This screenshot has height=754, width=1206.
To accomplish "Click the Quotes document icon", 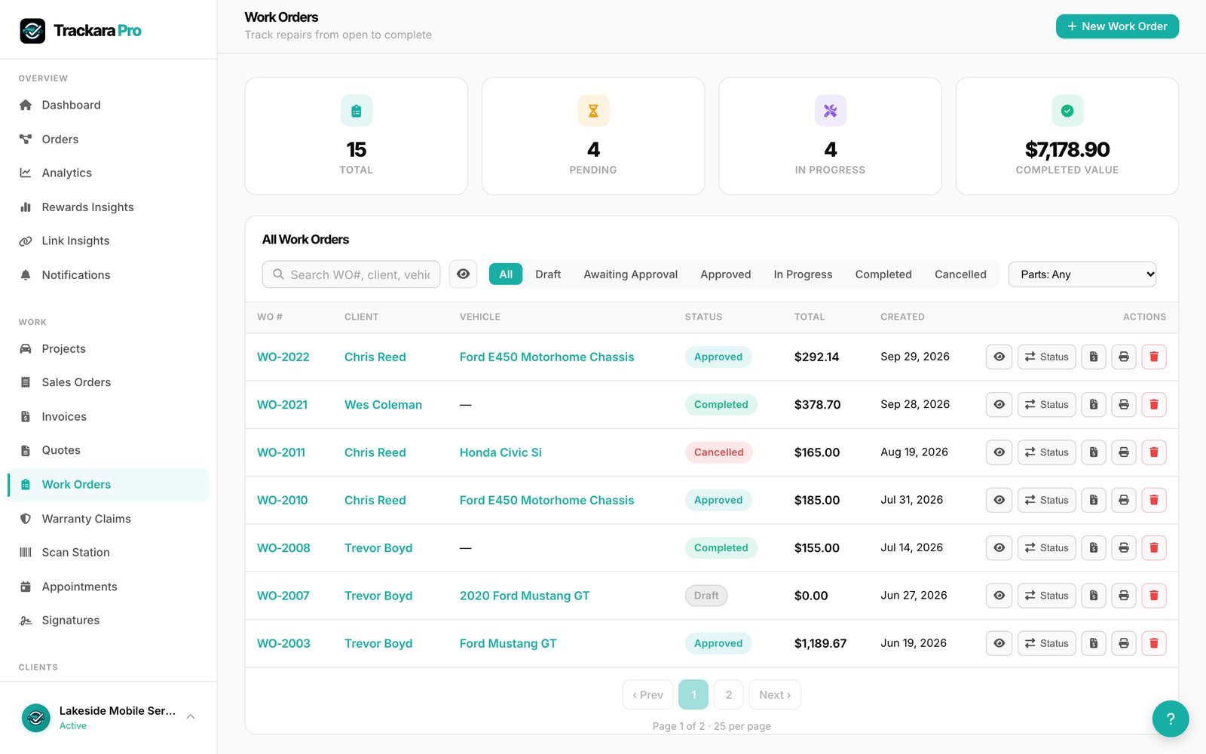I will coord(26,450).
